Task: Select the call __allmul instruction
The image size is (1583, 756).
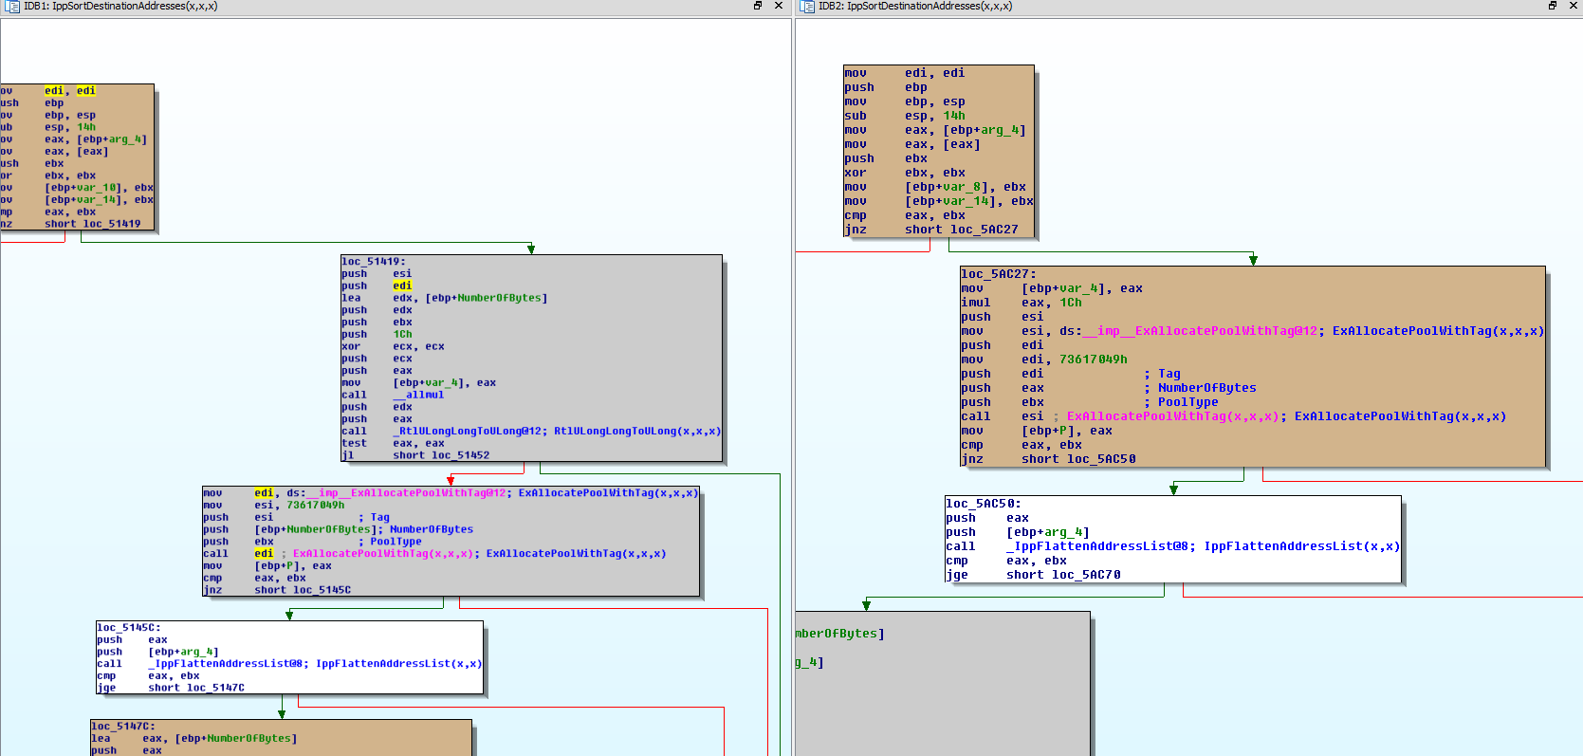Action: 393,396
